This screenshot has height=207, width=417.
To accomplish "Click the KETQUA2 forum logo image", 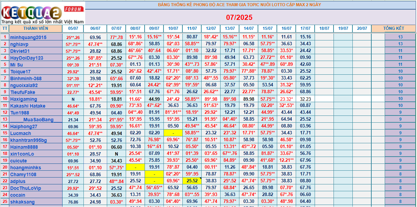I will coord(43,14).
